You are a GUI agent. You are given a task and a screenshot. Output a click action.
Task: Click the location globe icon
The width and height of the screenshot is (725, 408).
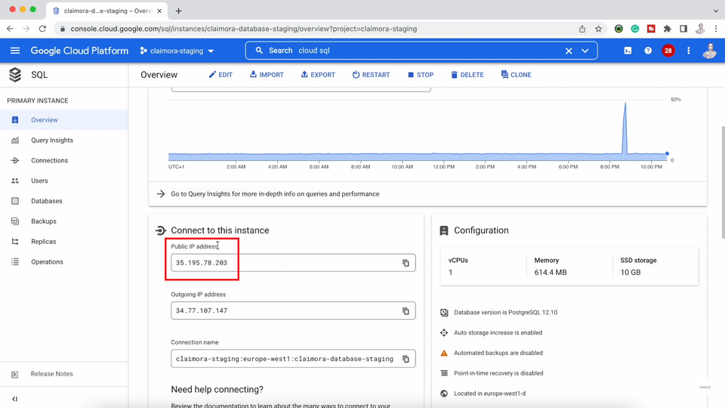click(444, 394)
